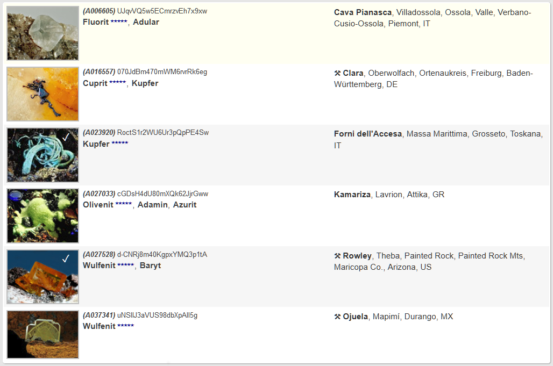Click the mine icon beside Clara
This screenshot has width=553, height=366.
[x=337, y=73]
